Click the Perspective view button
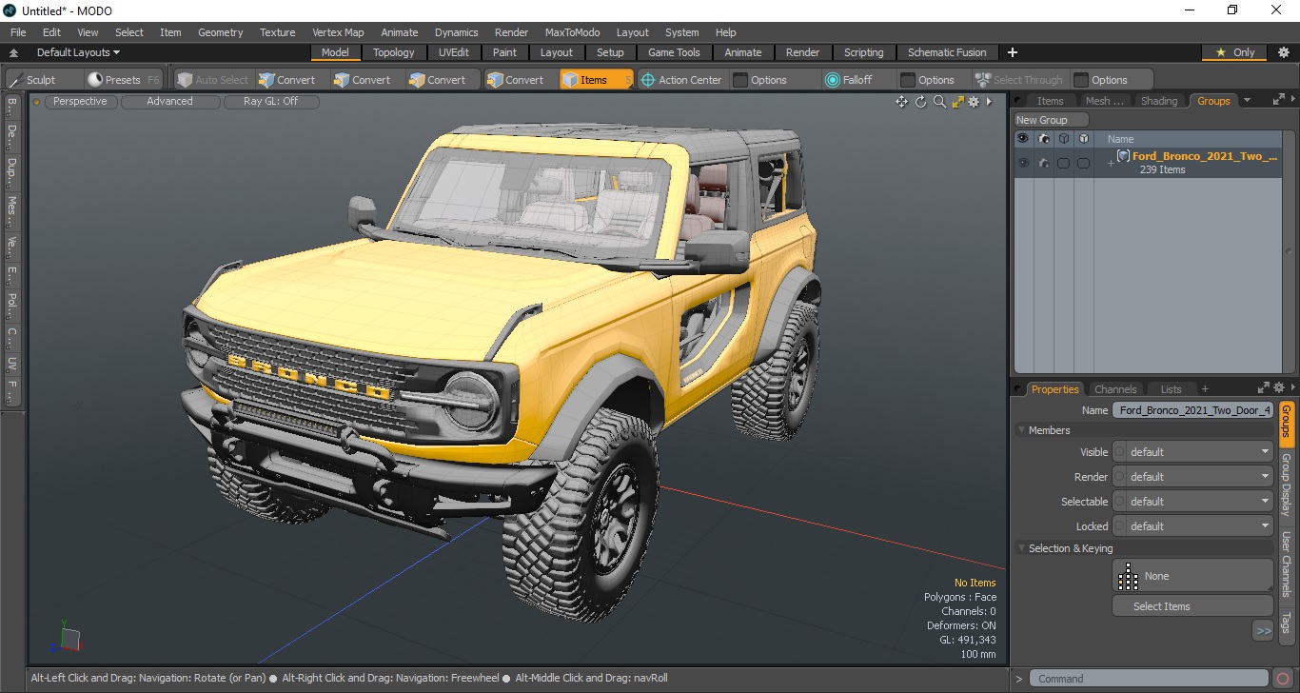 click(80, 102)
